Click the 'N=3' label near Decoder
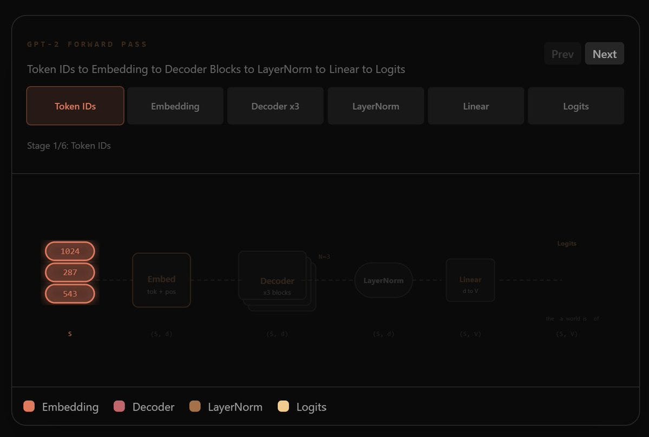Screen dimensions: 649x437 [324, 257]
